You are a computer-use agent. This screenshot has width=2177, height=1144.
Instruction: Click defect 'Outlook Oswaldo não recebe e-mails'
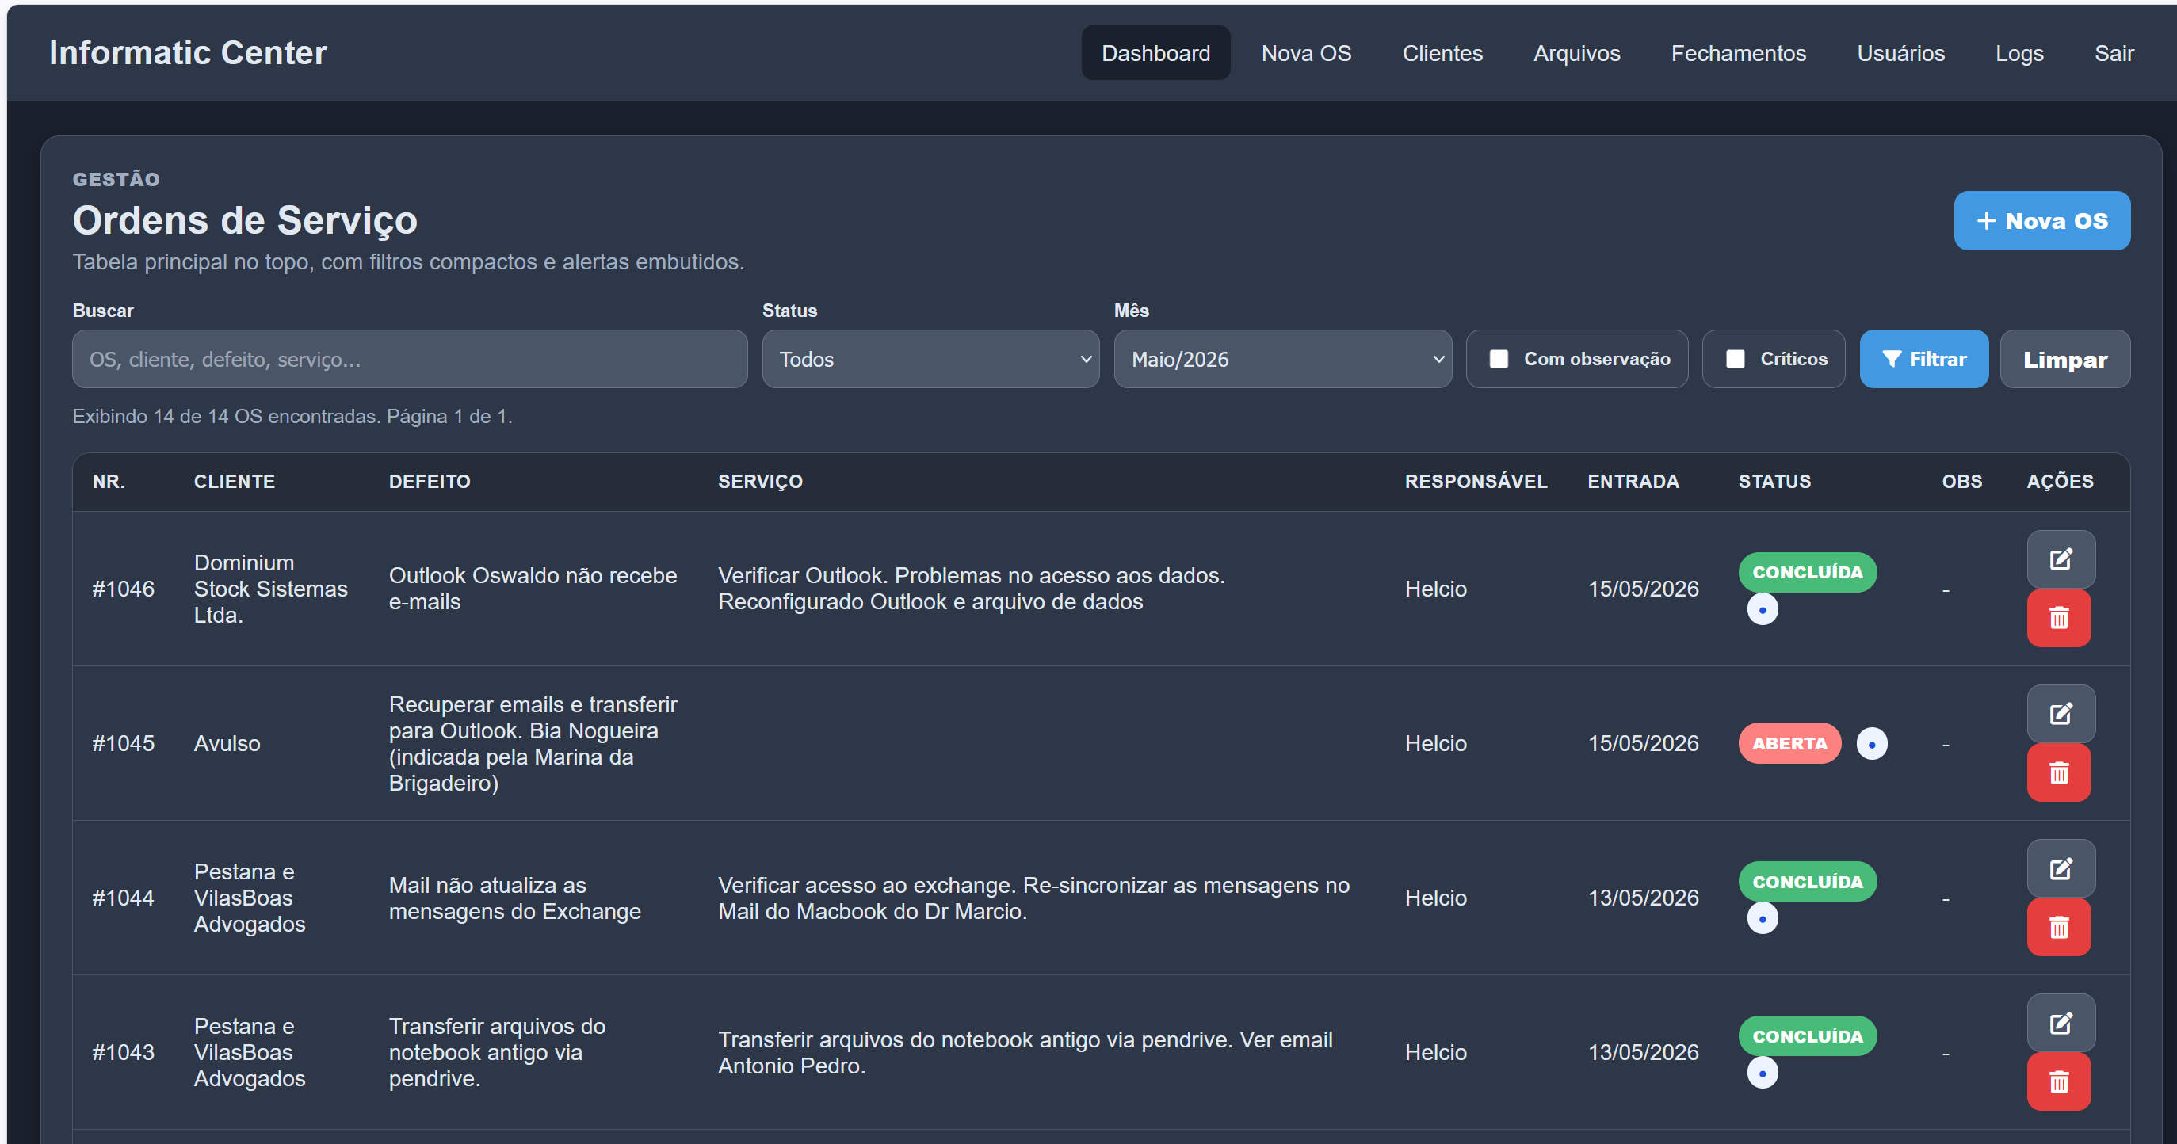(x=533, y=589)
